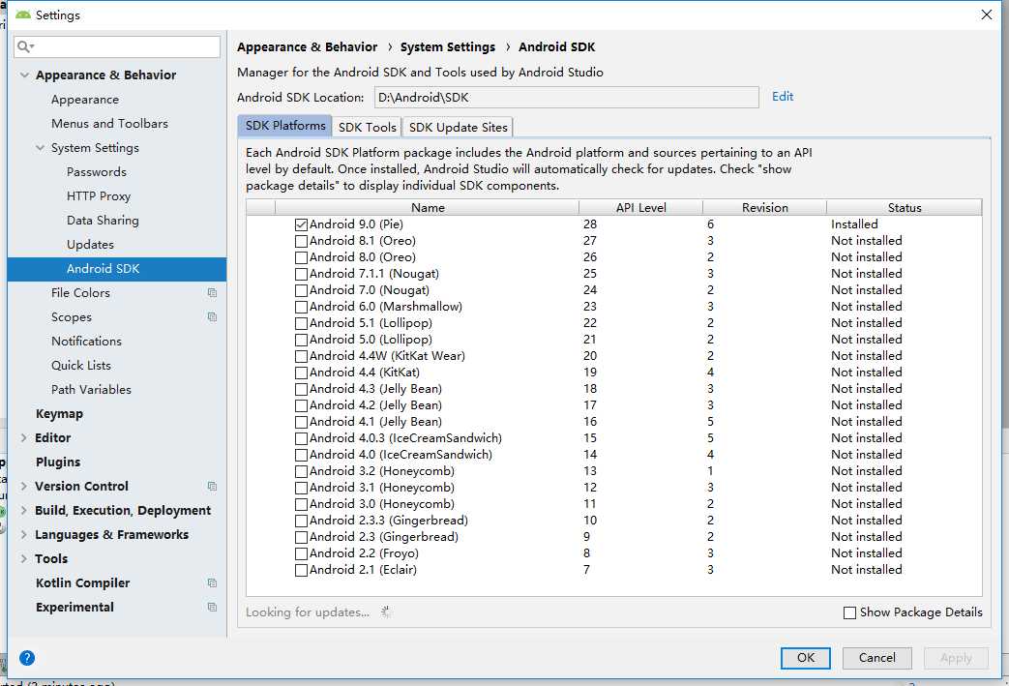Click the help question mark icon

[27, 658]
